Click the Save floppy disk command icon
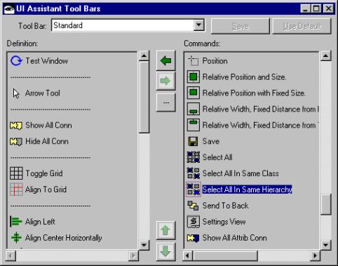 (193, 141)
